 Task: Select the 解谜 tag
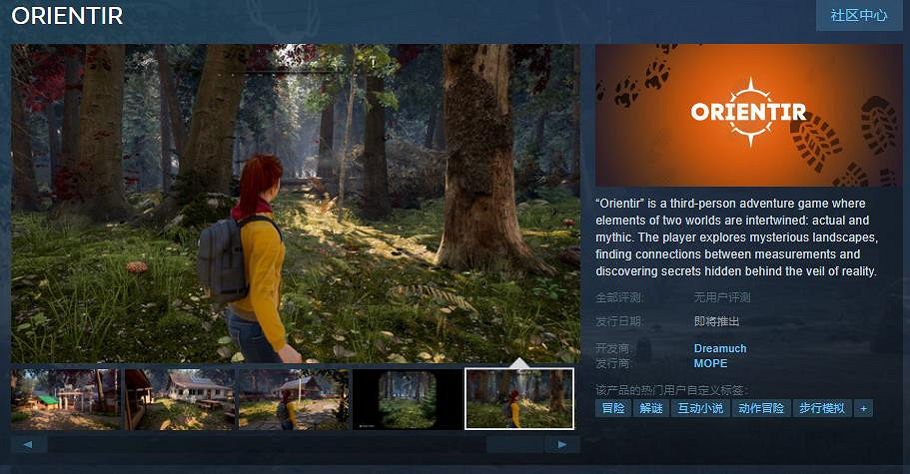[650, 408]
